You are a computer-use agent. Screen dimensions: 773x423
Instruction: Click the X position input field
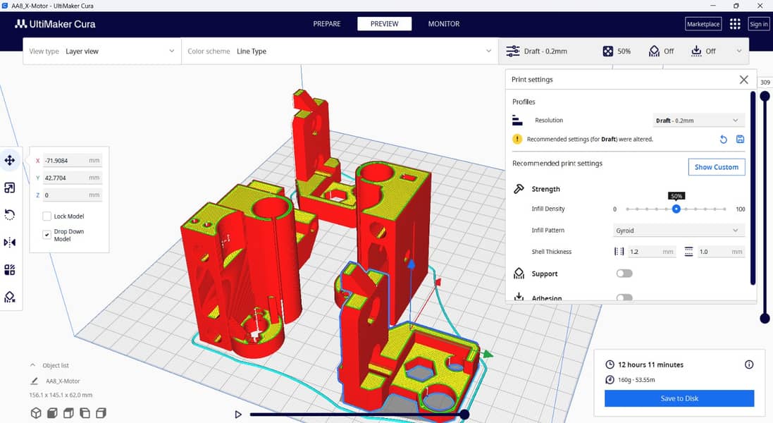pyautogui.click(x=72, y=160)
